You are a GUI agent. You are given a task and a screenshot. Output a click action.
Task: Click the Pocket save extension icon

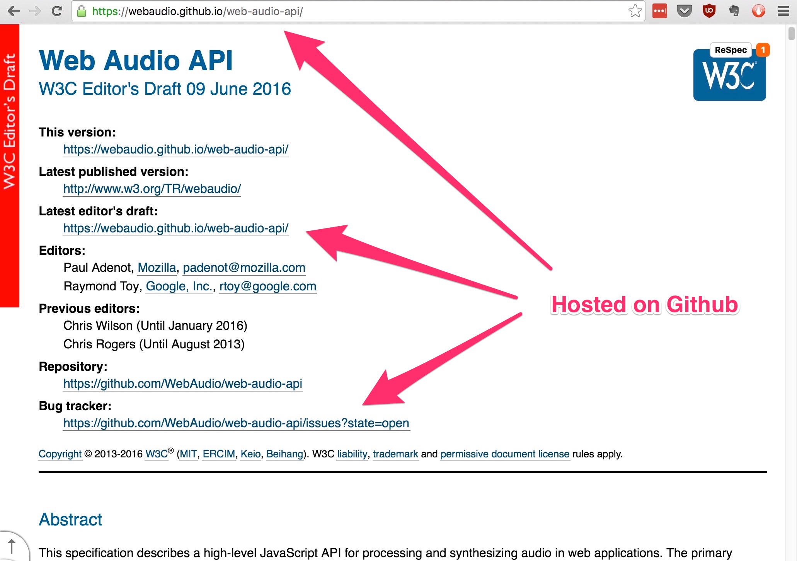pyautogui.click(x=684, y=11)
